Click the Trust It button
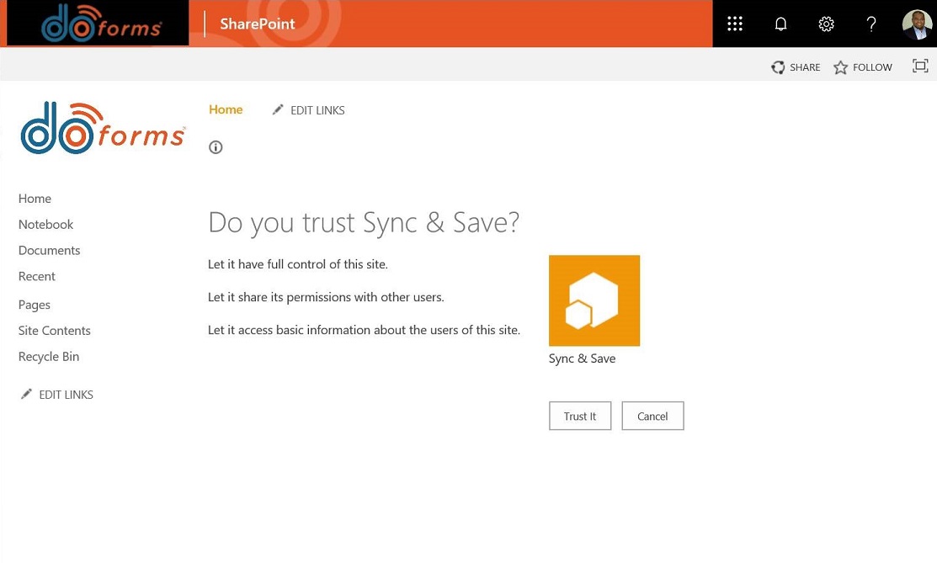 580,416
